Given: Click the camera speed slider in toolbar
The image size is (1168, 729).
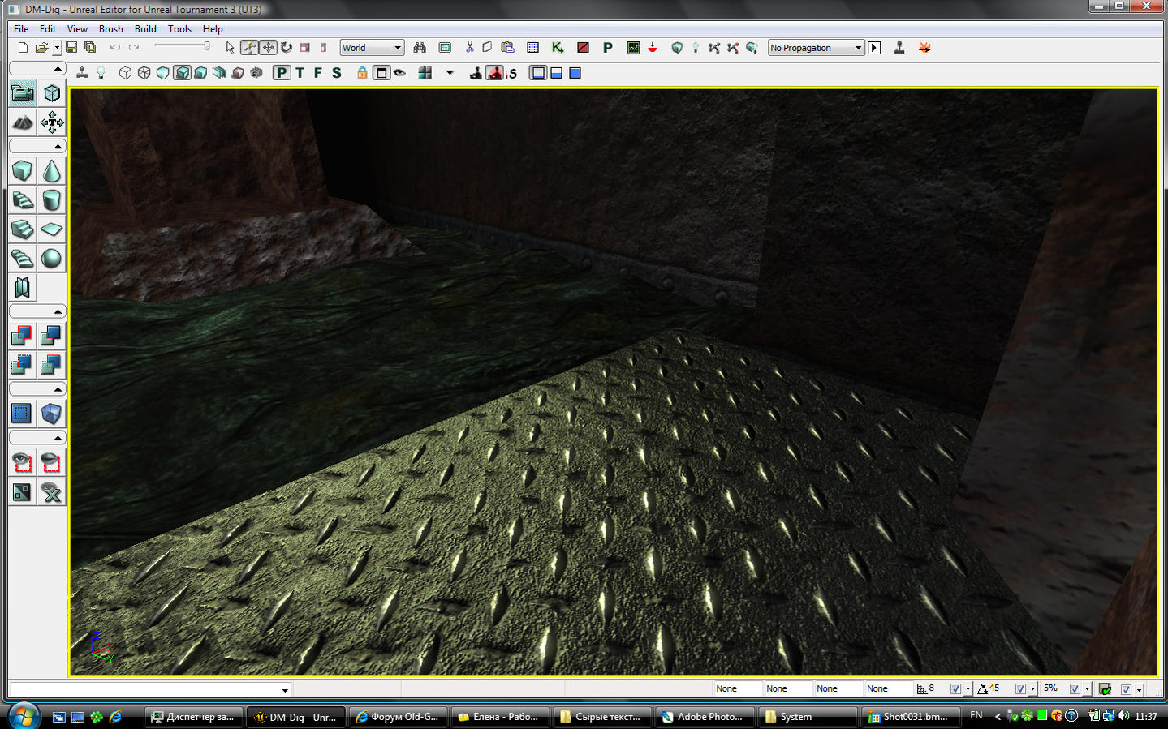Looking at the screenshot, I should (x=183, y=47).
